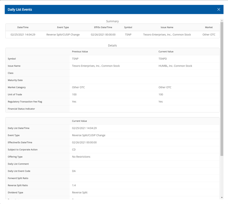Click the Subject to Corporate Action value CD

coord(74,150)
